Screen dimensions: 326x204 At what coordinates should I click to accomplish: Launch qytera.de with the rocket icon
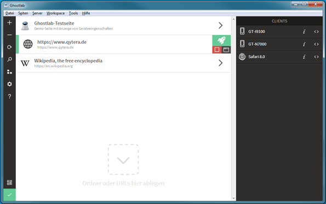(x=221, y=40)
